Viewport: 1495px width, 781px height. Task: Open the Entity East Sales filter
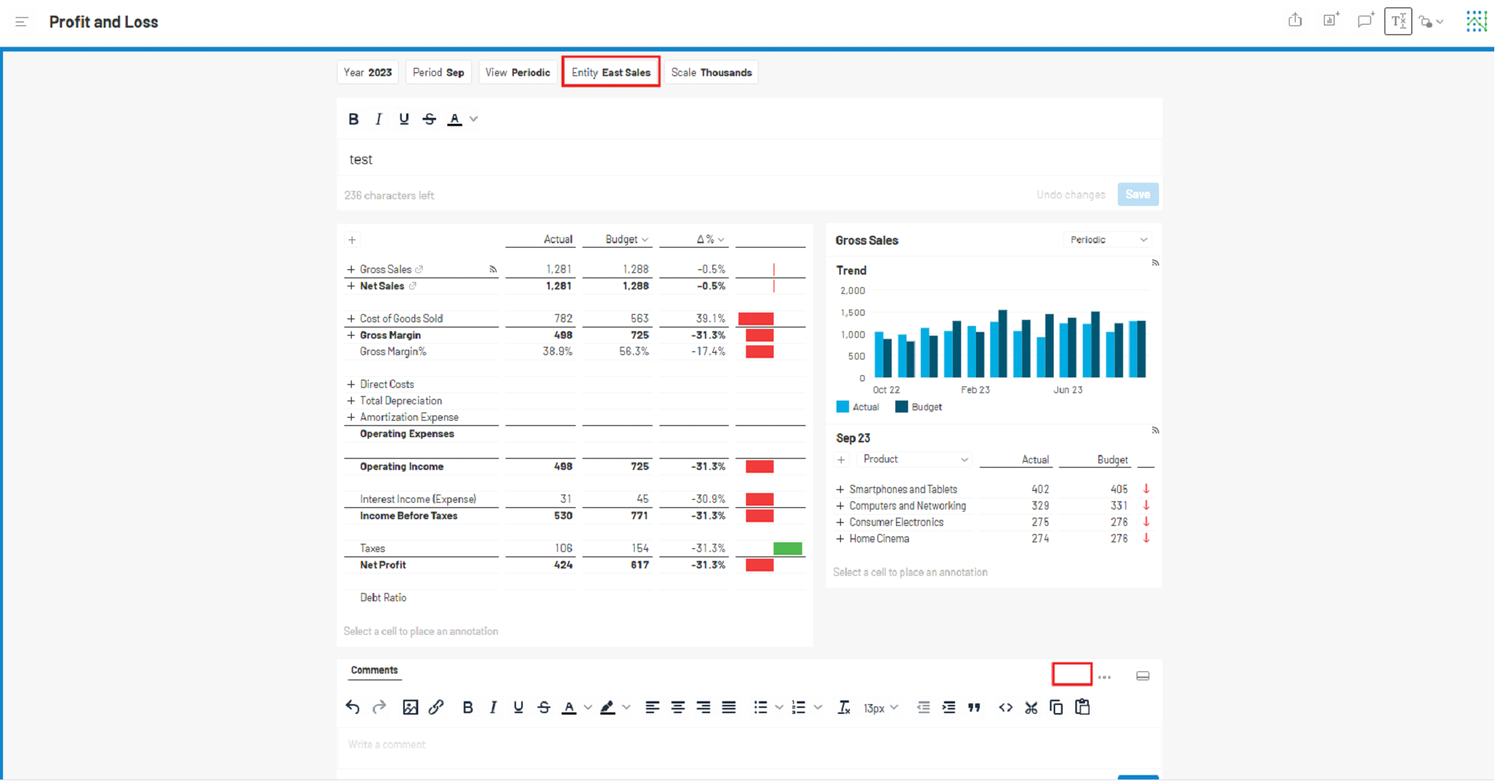(611, 72)
